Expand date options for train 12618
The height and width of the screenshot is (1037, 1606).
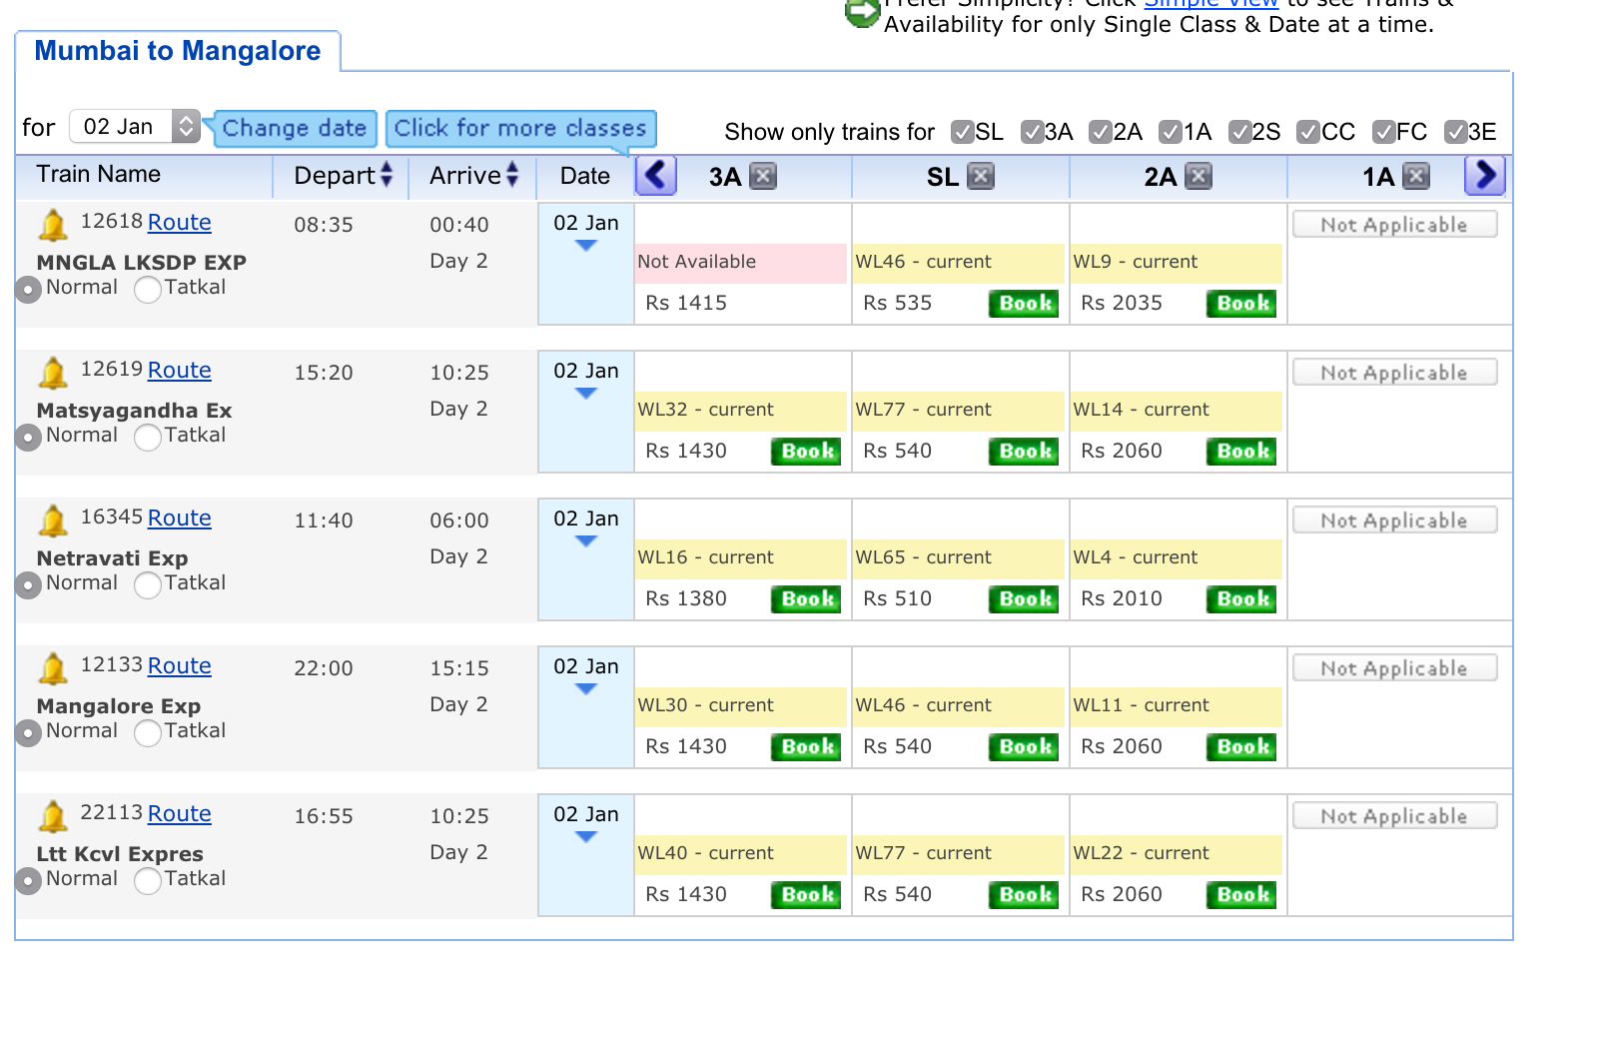tap(586, 246)
